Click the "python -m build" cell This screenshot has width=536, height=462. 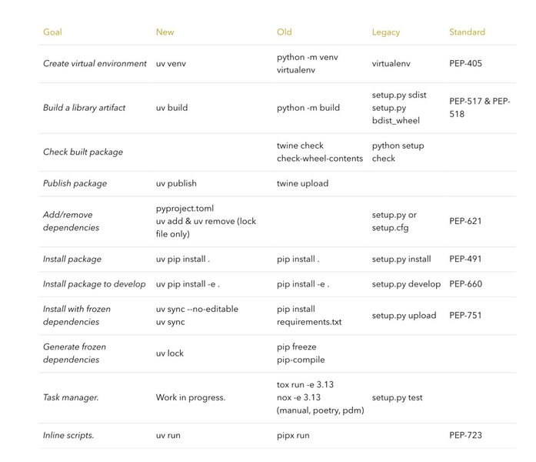pos(308,108)
